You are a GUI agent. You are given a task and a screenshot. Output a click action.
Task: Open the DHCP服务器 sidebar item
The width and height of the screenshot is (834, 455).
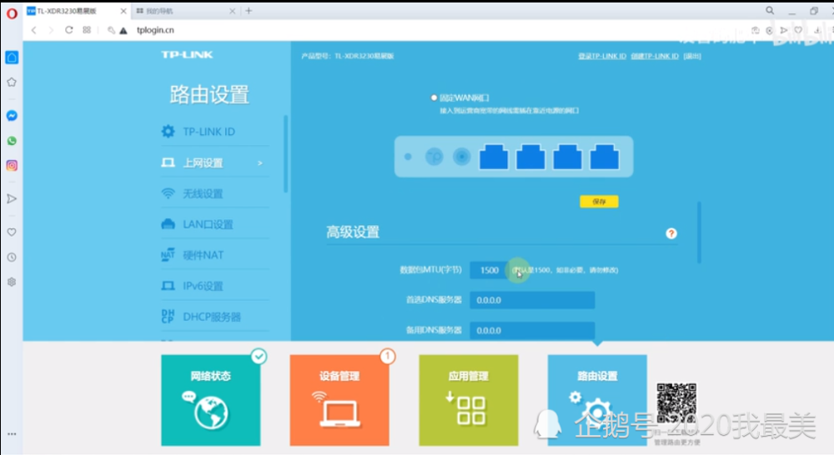[212, 317]
